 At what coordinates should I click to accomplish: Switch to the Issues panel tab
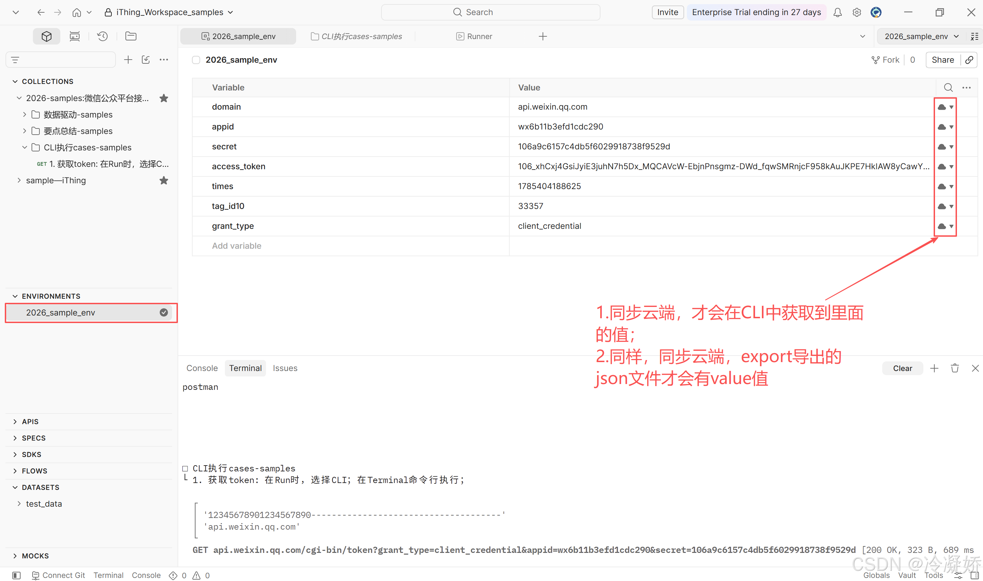285,368
